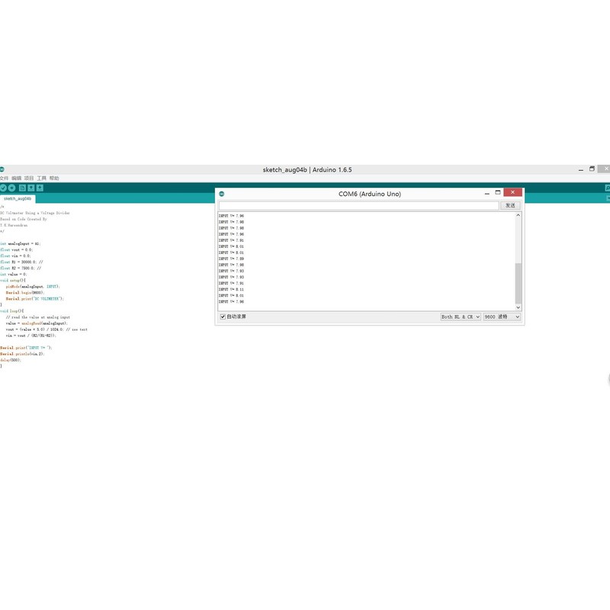
Task: Minimize the Arduino IDE main window
Action: (581, 169)
